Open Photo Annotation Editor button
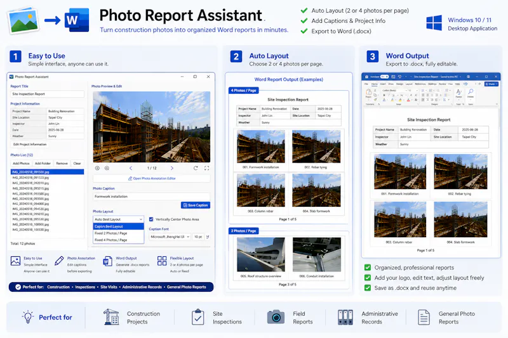The image size is (508, 338). [152, 178]
